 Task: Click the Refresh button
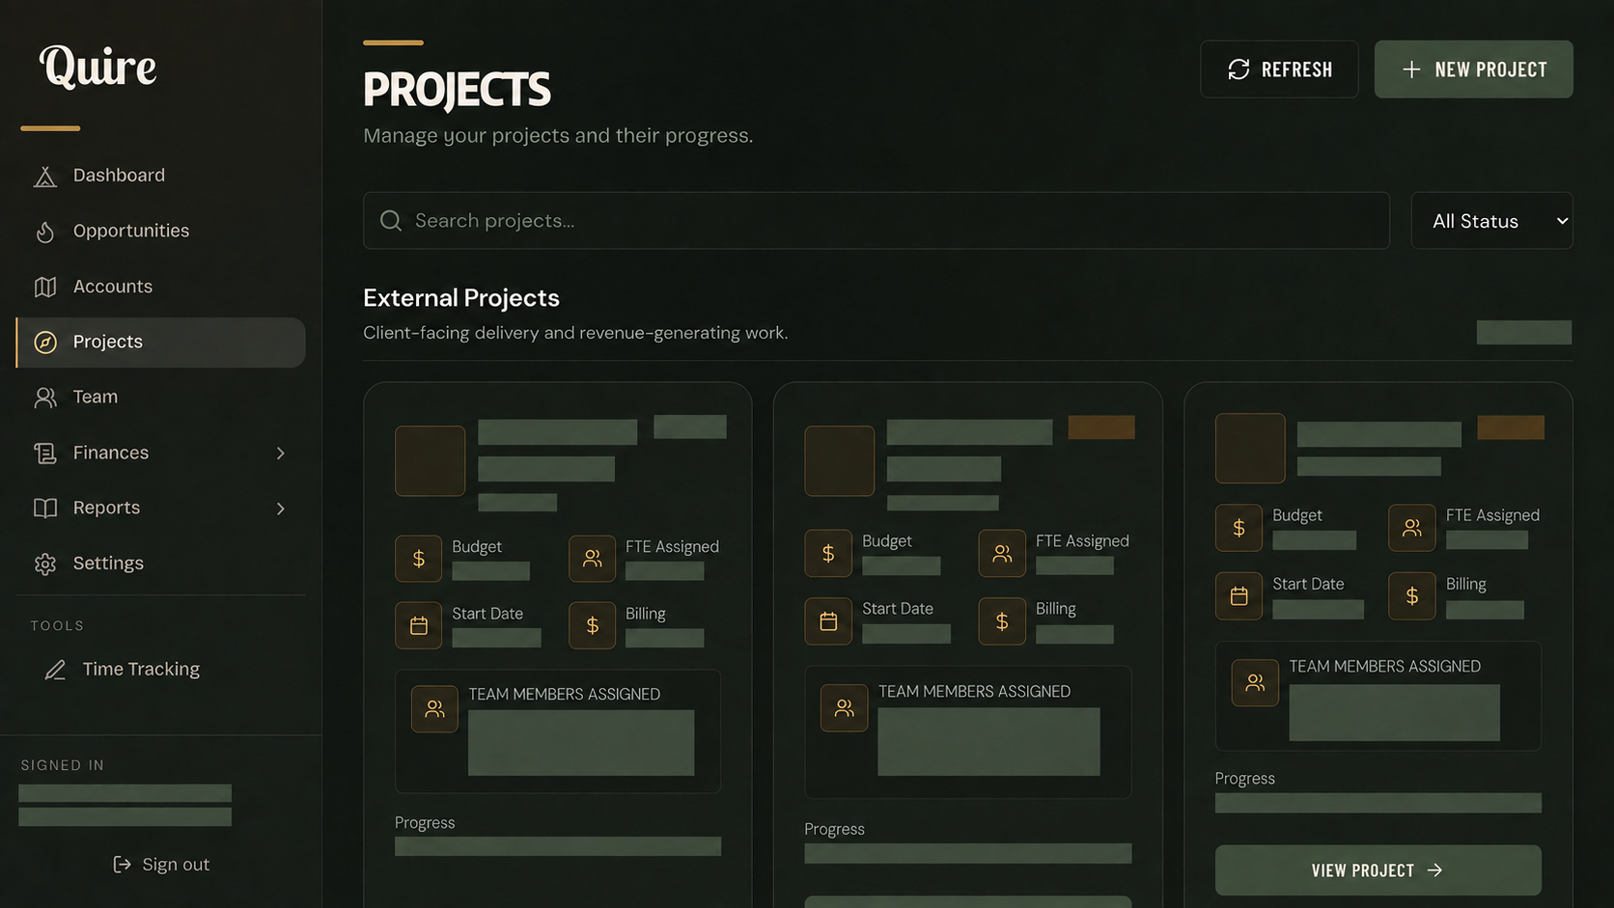click(1279, 69)
